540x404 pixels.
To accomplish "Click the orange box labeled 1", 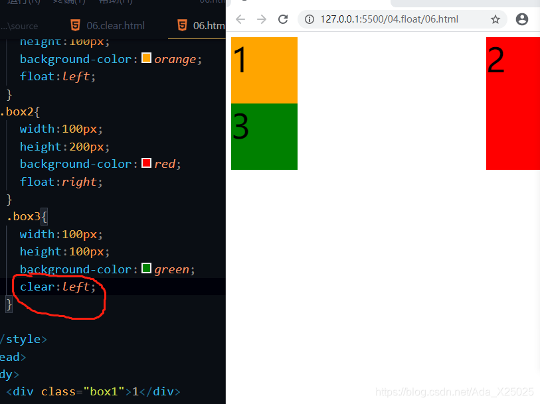I will pos(264,70).
